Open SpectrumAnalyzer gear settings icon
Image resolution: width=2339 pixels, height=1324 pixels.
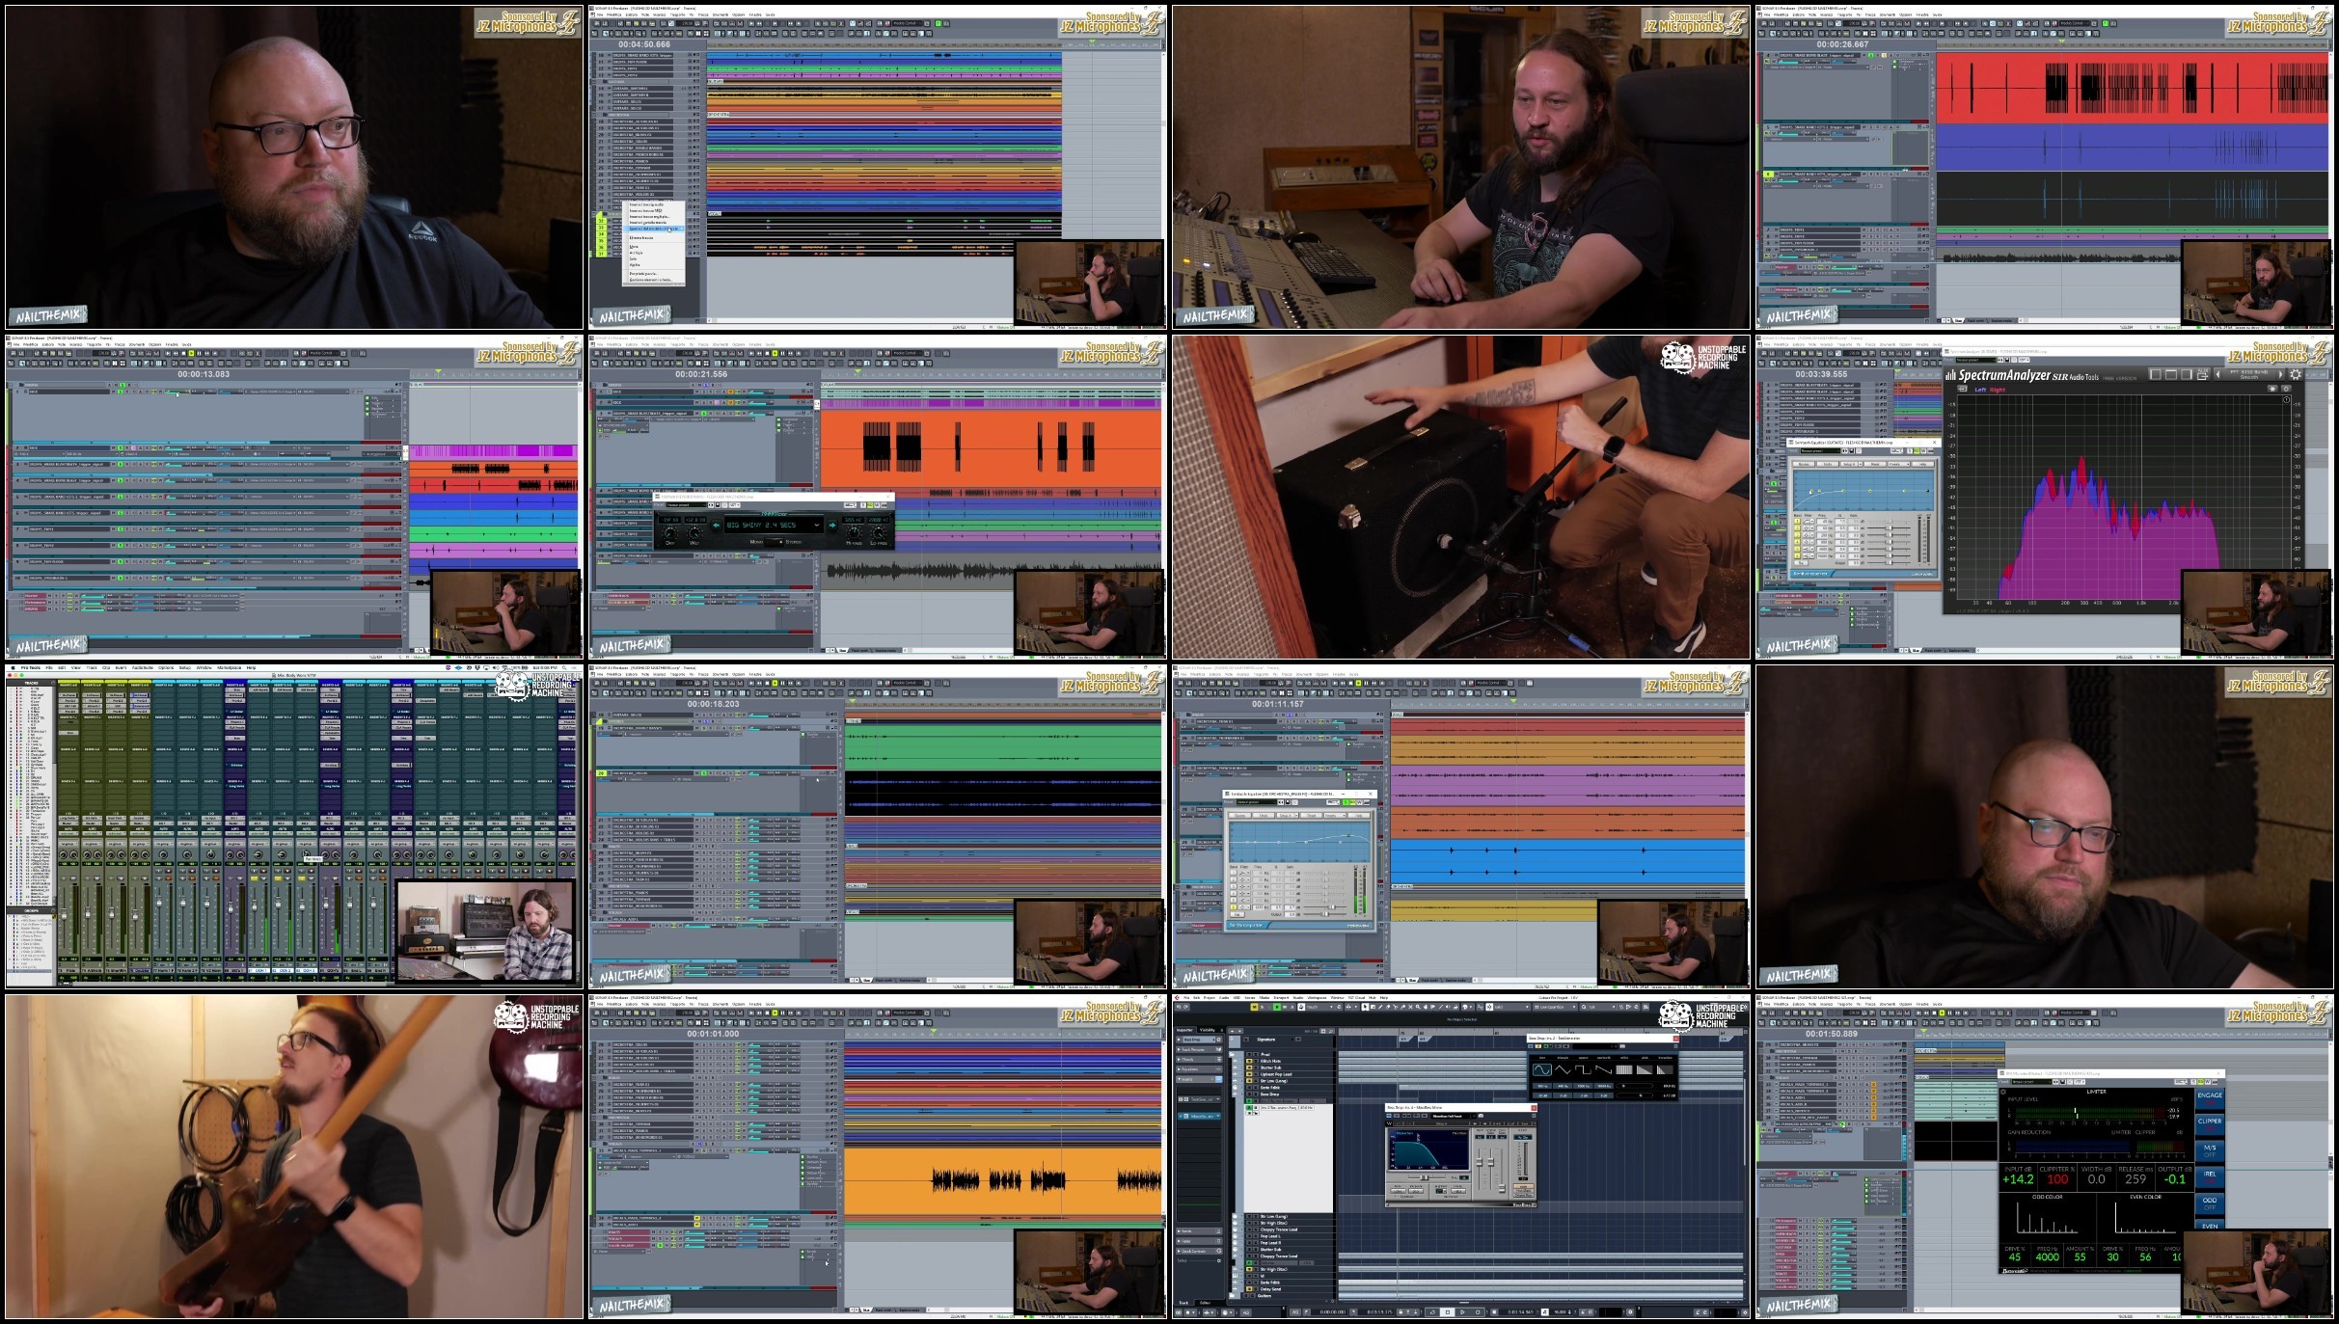point(2296,374)
